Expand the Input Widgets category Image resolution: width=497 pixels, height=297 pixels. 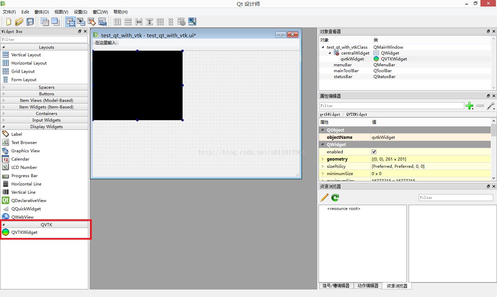[x=4, y=120]
